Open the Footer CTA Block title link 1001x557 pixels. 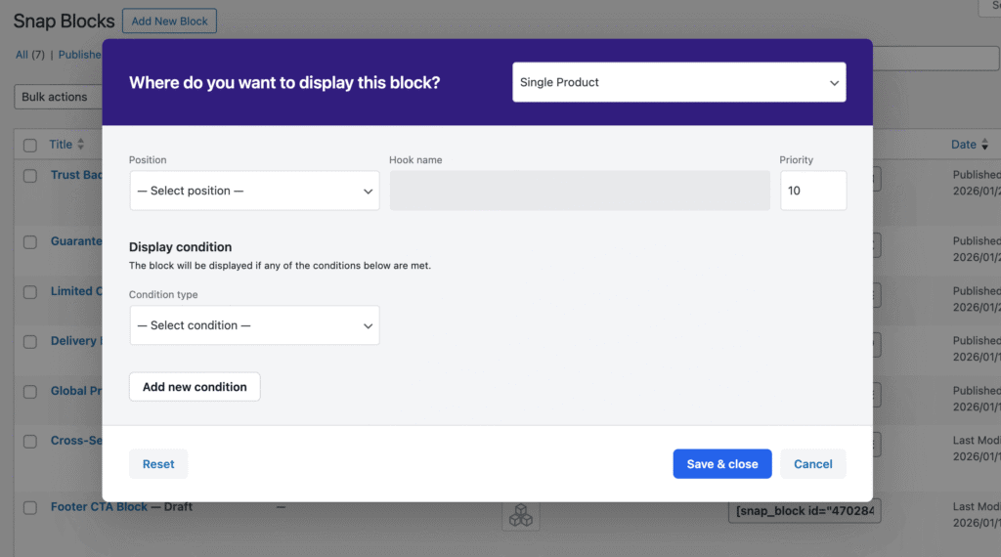[99, 507]
